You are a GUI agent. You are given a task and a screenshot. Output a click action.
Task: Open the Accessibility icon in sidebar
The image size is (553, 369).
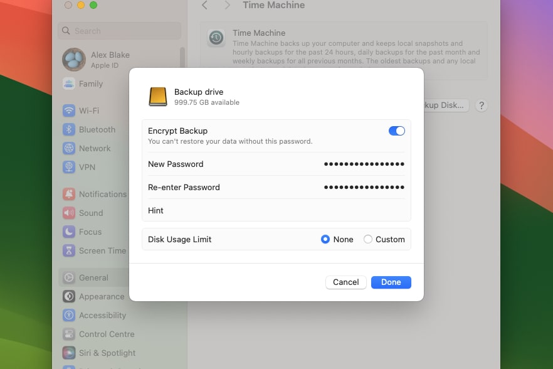[x=69, y=315]
